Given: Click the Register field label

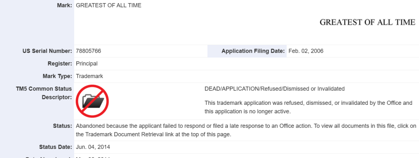Looking at the screenshot, I should click(60, 63).
